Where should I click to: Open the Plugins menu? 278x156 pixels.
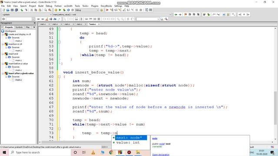[x=95, y=6]
